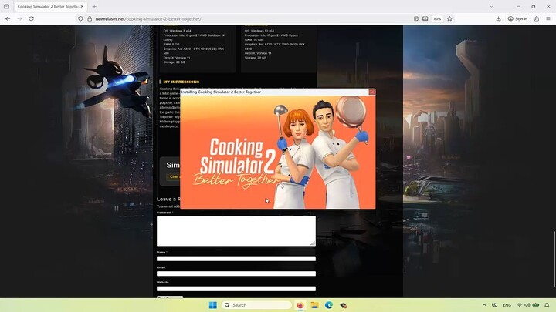The height and width of the screenshot is (312, 556).
Task: Expand the hidden system tray icons chevron
Action: coord(484,305)
